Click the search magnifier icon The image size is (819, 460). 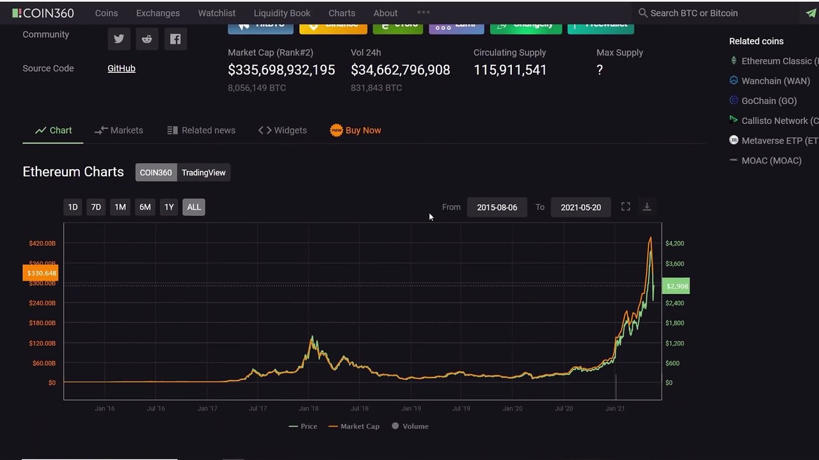pos(643,13)
